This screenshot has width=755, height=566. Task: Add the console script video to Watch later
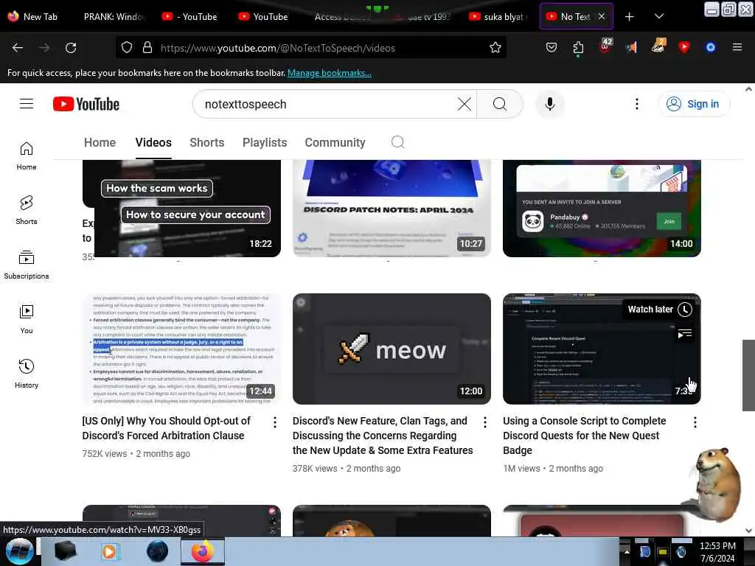click(684, 310)
